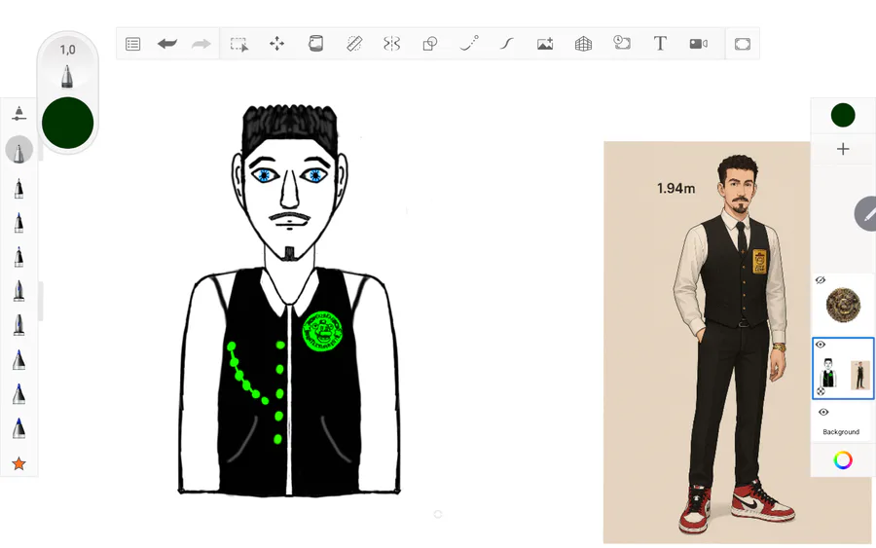
Task: Open the Draw Shapes tool
Action: click(429, 44)
